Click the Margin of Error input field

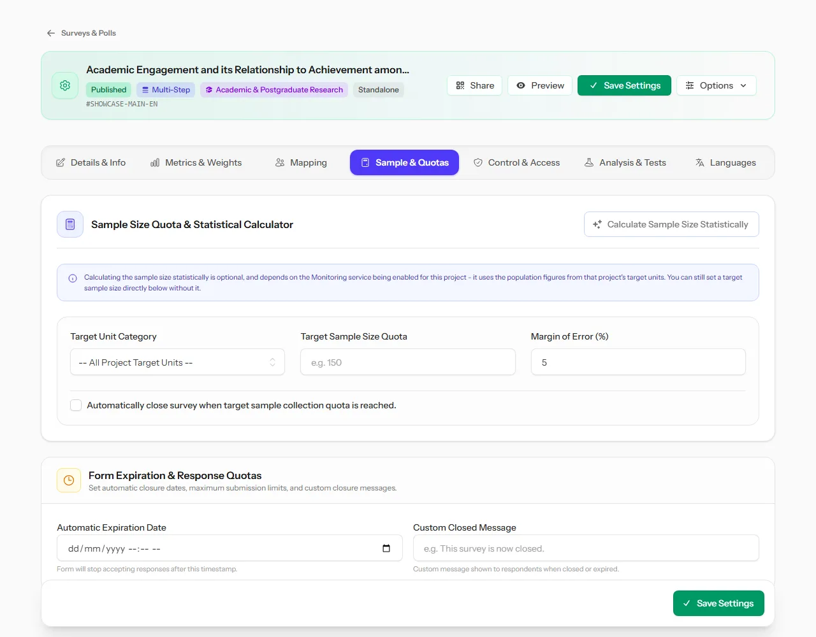(638, 362)
